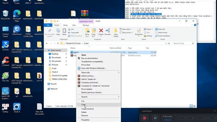Viewport: 217px width, 122px height.
Task: Open the File ribbon tab
Action: pyautogui.click(x=48, y=25)
